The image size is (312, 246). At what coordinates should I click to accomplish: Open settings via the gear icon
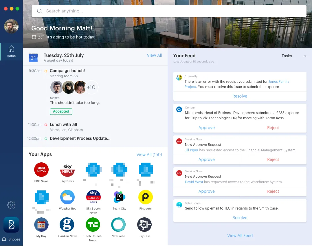click(x=11, y=205)
